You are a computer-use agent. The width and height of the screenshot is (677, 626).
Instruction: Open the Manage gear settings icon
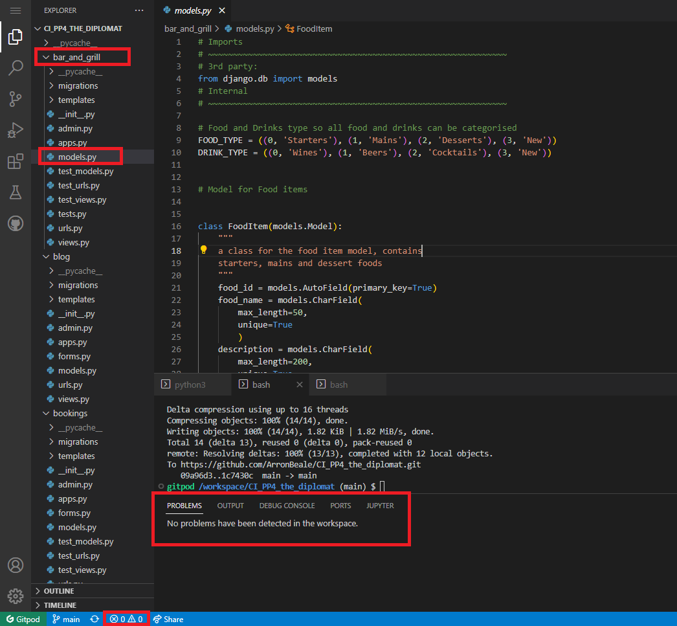tap(16, 596)
